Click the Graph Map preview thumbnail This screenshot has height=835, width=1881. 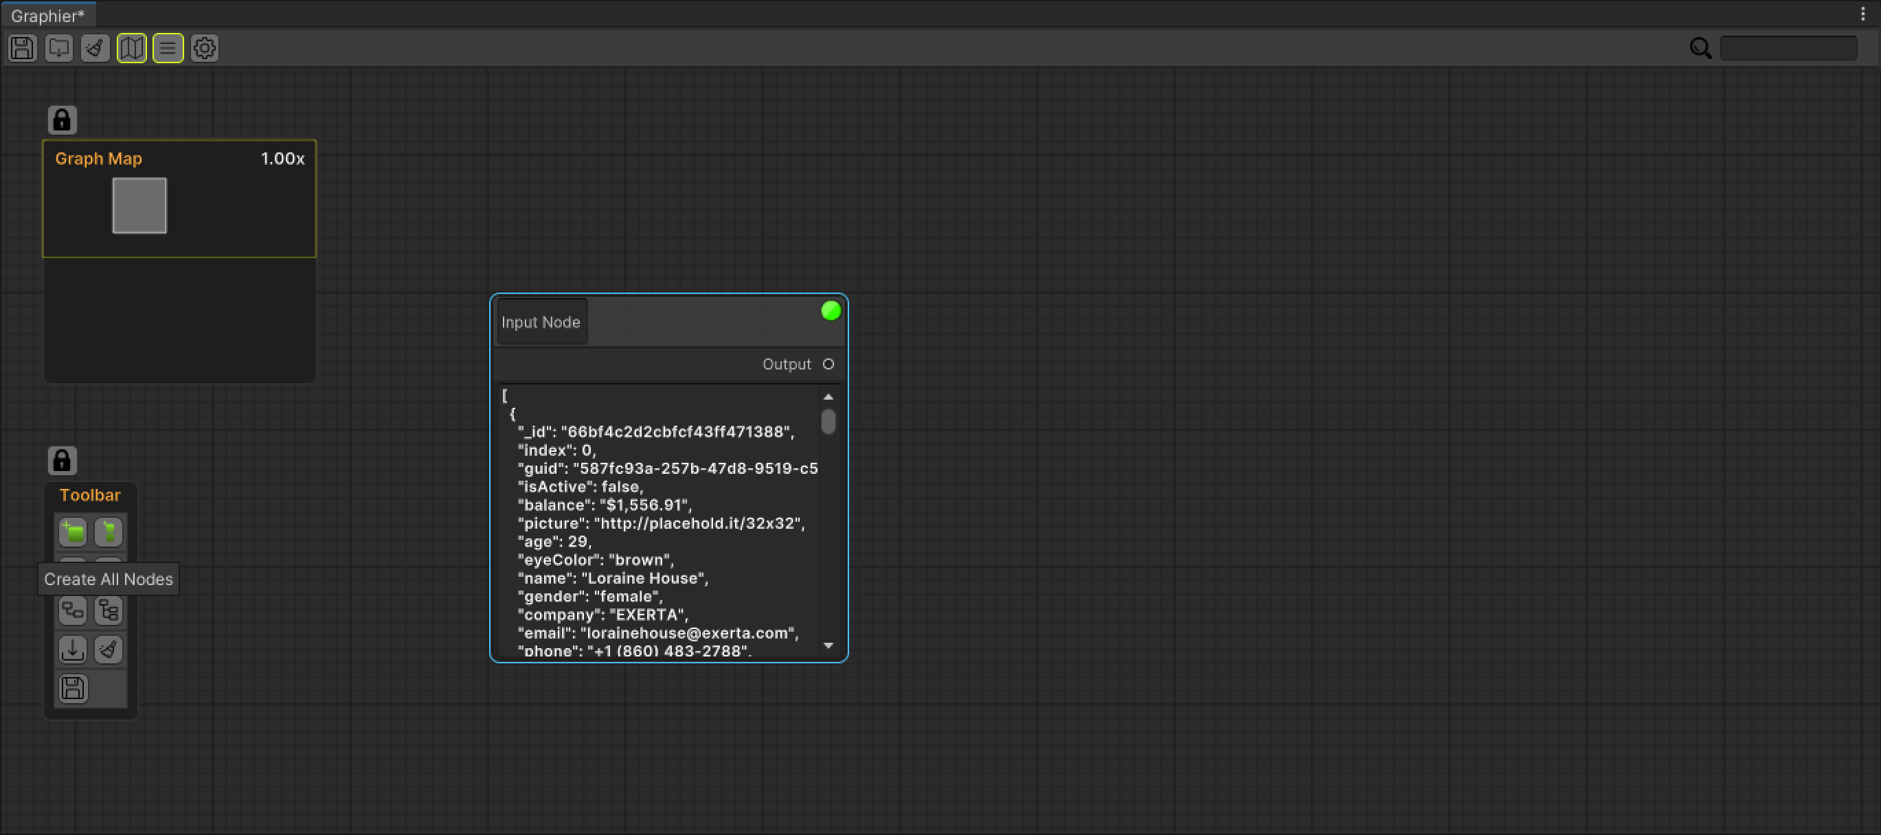[x=139, y=205]
